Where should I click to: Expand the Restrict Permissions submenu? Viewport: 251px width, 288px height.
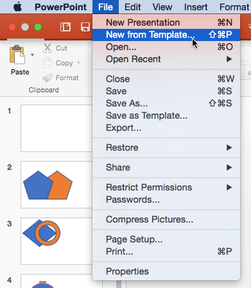click(166, 187)
